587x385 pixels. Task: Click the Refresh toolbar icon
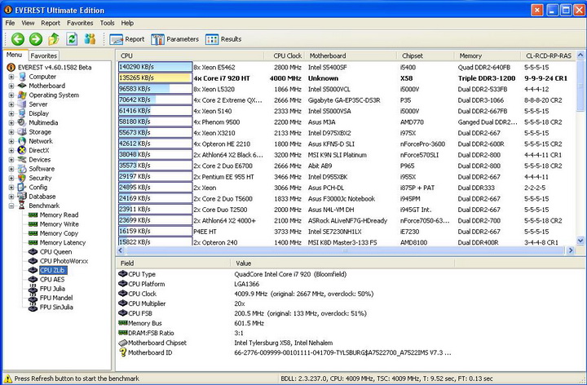click(72, 39)
